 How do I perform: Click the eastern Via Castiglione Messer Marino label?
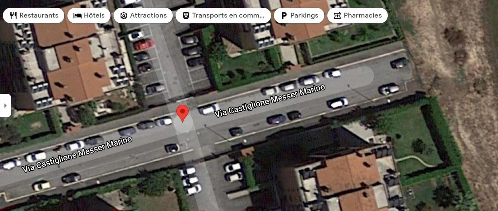point(270,101)
